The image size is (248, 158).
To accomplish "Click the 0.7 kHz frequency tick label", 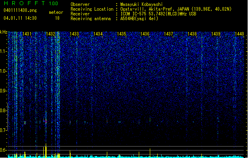I will coord(4,130).
